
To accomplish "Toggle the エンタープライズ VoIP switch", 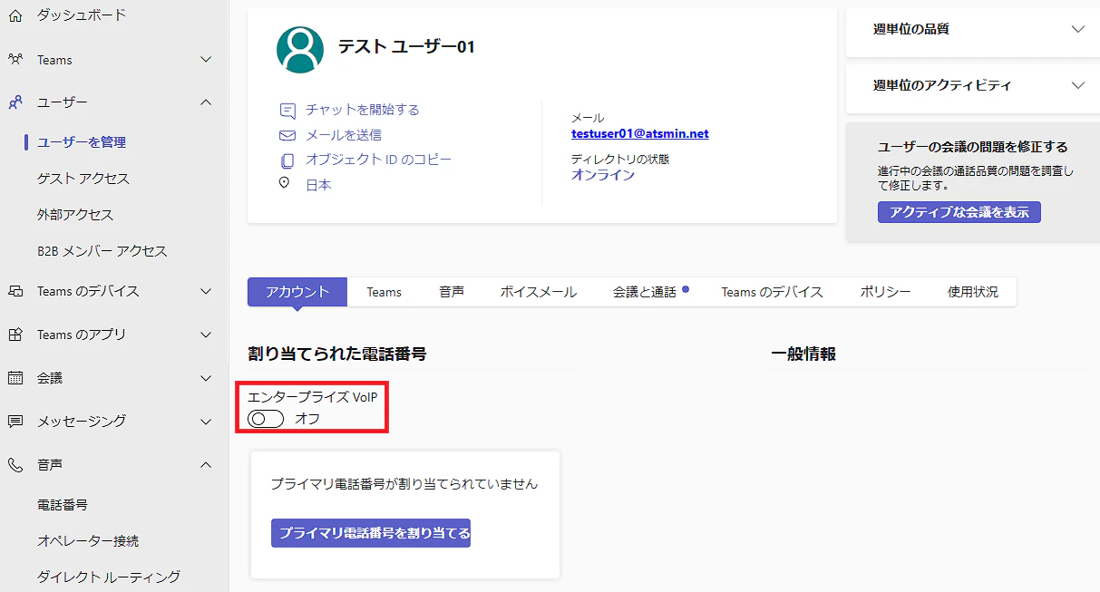I will [x=266, y=419].
